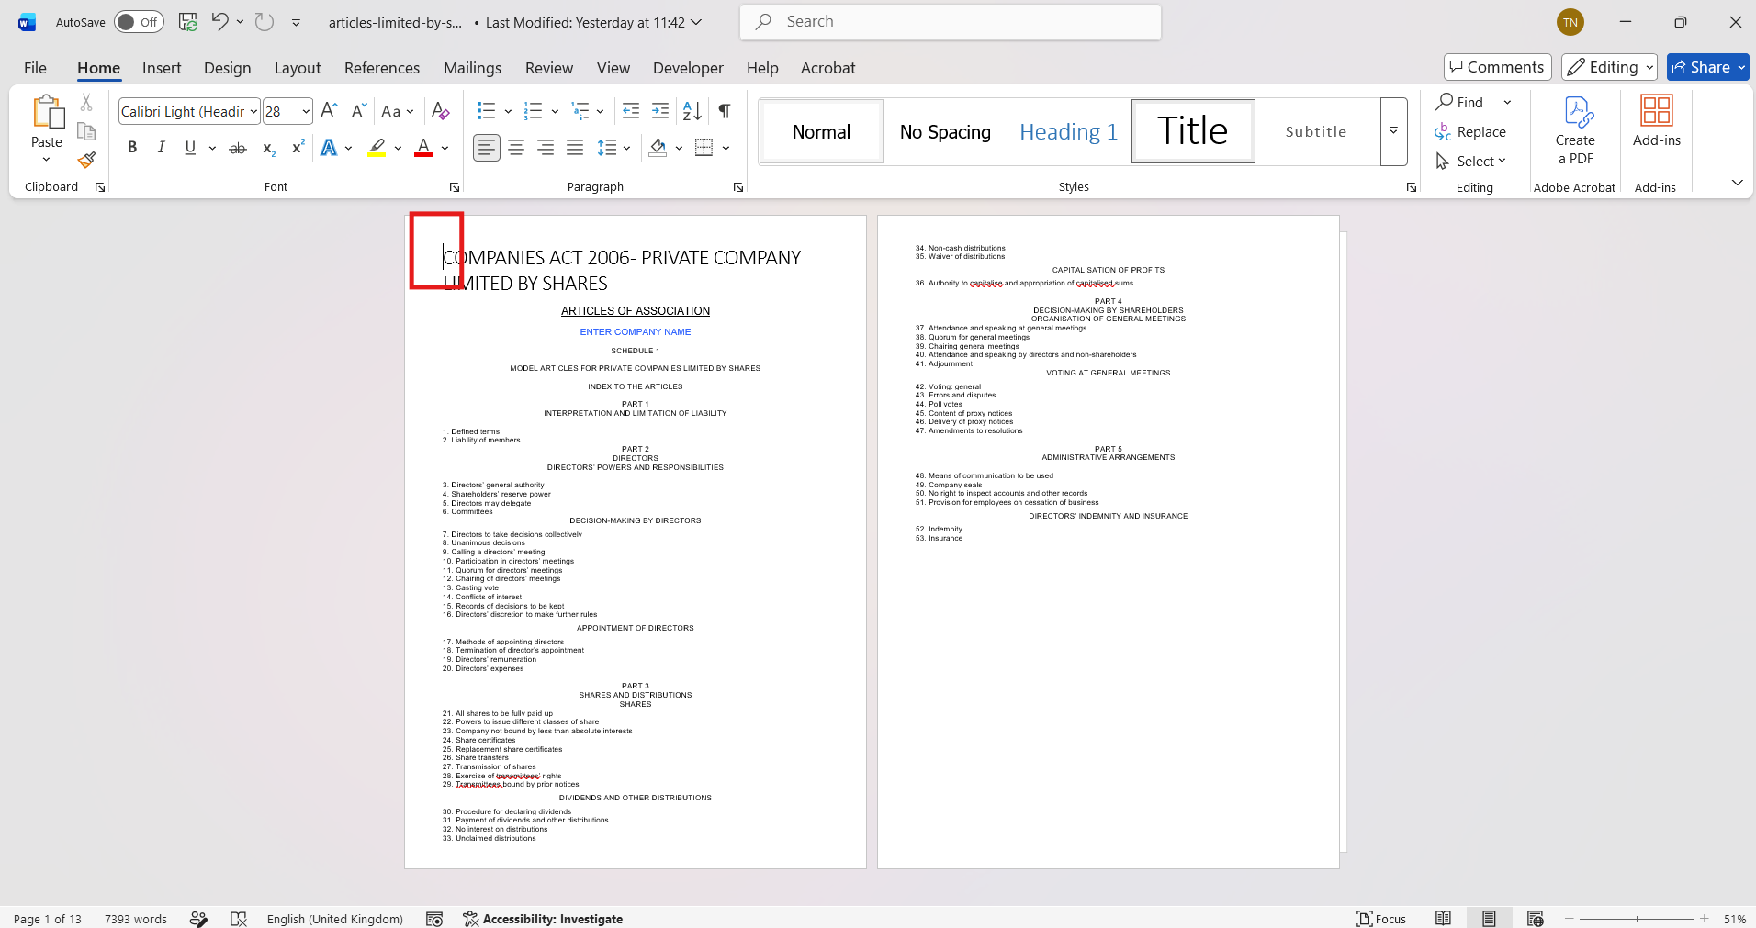The height and width of the screenshot is (928, 1756).
Task: Adjust the zoom slider in status bar
Action: pyautogui.click(x=1637, y=919)
